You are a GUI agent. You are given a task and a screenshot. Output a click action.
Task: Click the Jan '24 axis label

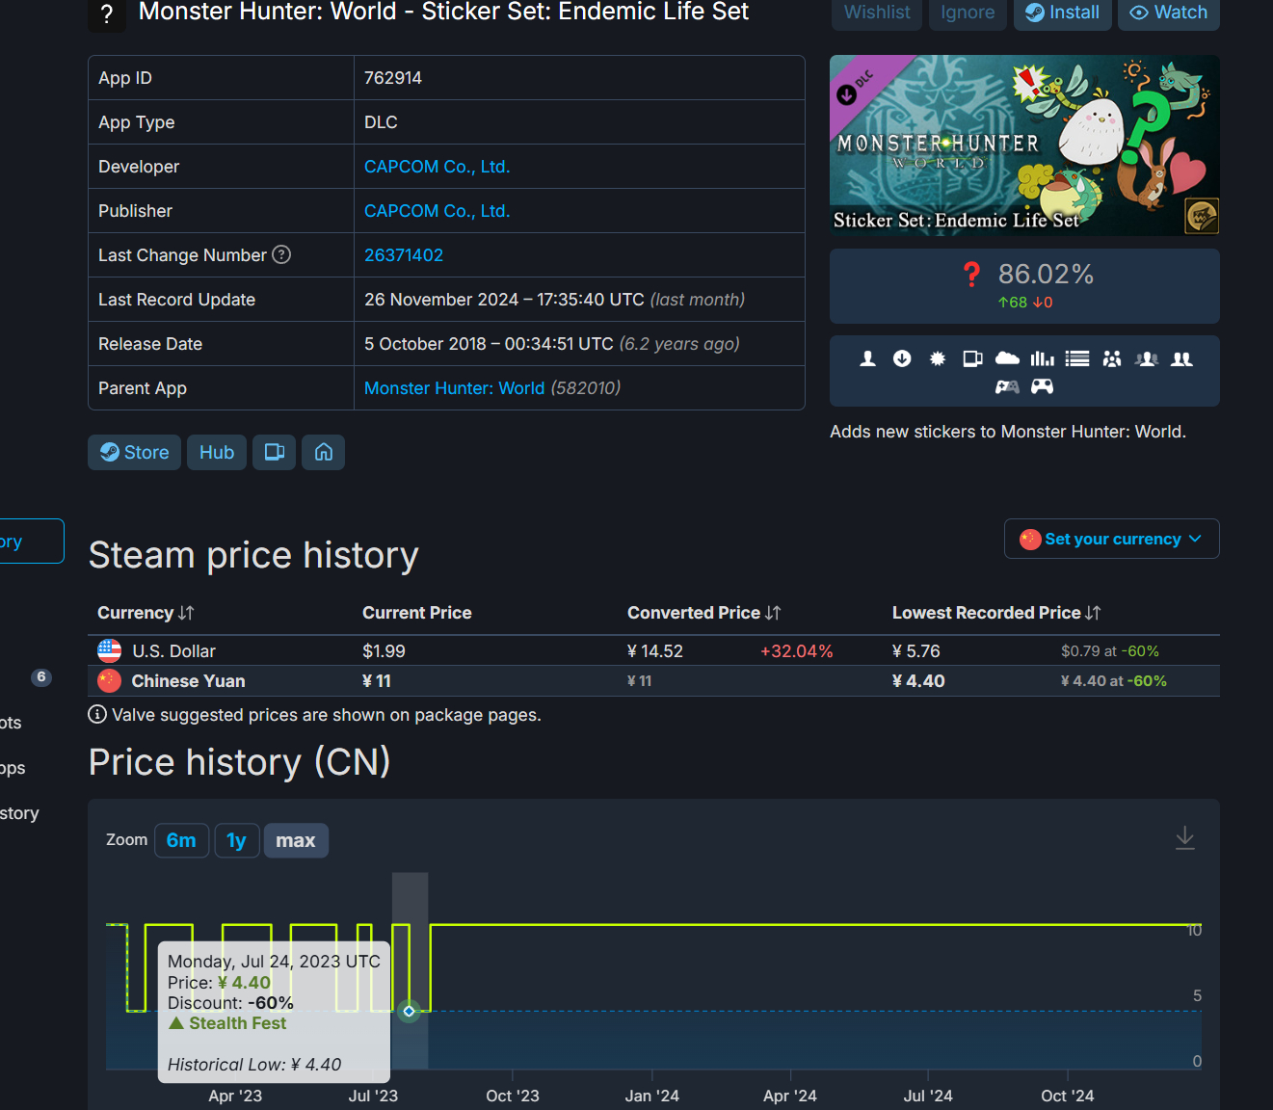click(652, 1096)
